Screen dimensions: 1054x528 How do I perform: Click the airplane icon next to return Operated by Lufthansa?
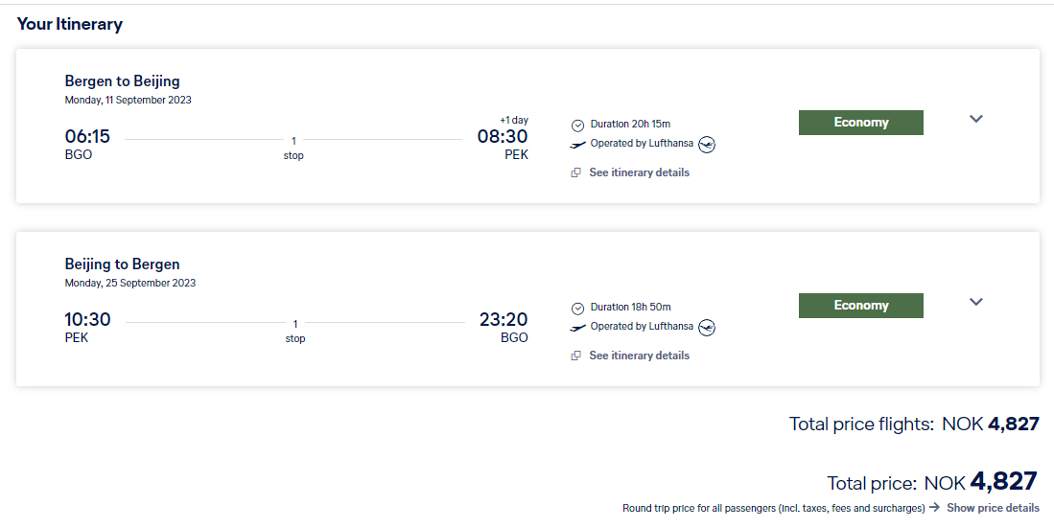pyautogui.click(x=577, y=327)
